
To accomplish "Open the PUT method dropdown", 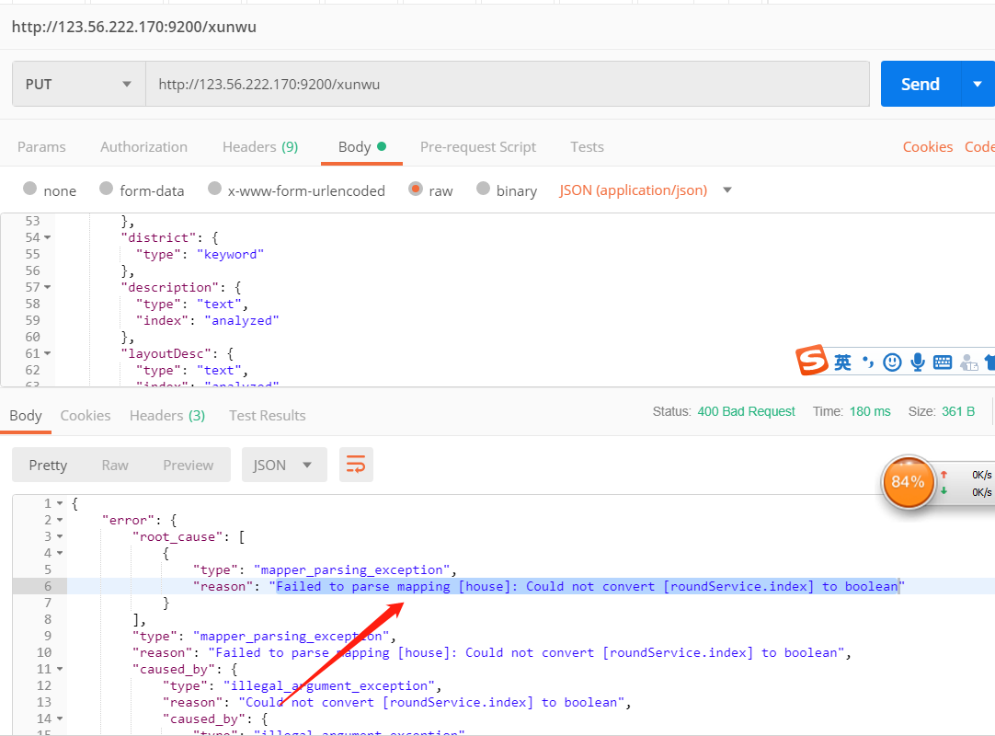I will click(79, 84).
